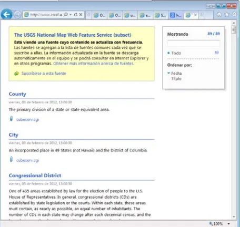Click the paperclip icon under County
The width and height of the screenshot is (240, 227).
pyautogui.click(x=11, y=119)
